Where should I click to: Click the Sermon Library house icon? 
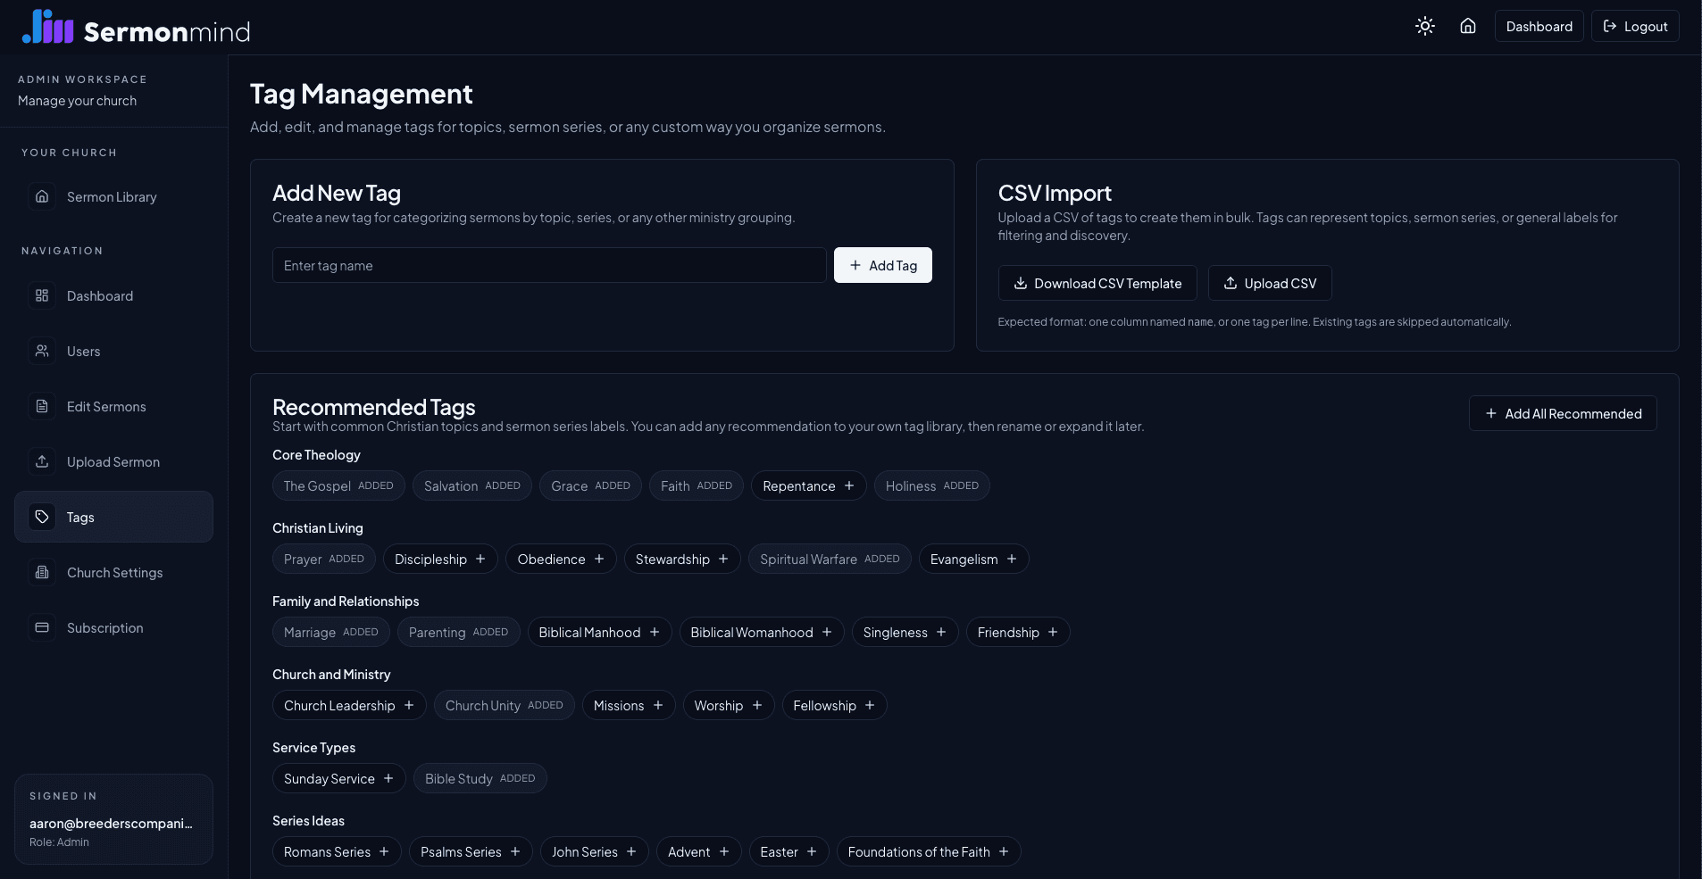coord(42,196)
